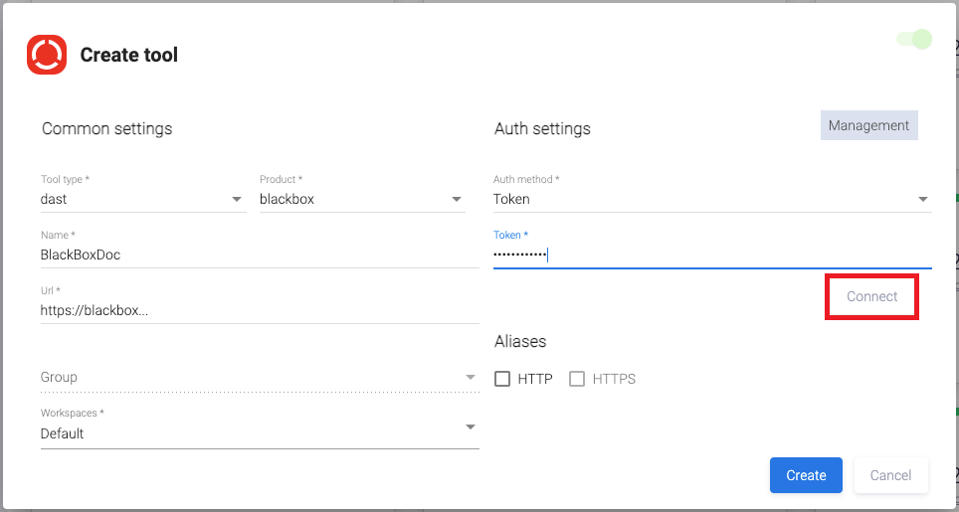Click the masked Token input field
This screenshot has width=959, height=512.
click(x=711, y=255)
